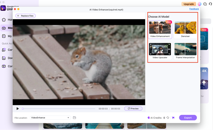Screen dimensions: 213x130
Task: Choose the Frame Interpolation model
Action: pyautogui.click(x=185, y=51)
